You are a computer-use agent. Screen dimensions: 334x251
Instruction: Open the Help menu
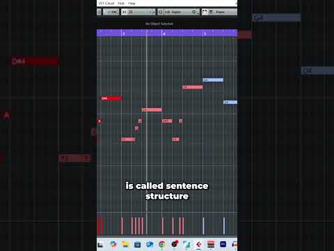coord(132,3)
